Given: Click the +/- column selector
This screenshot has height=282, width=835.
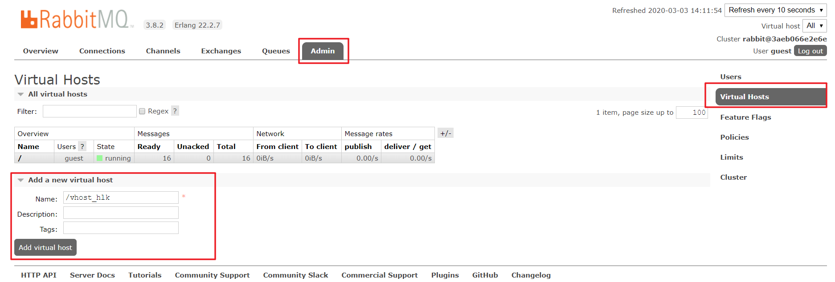Looking at the screenshot, I should [x=446, y=133].
